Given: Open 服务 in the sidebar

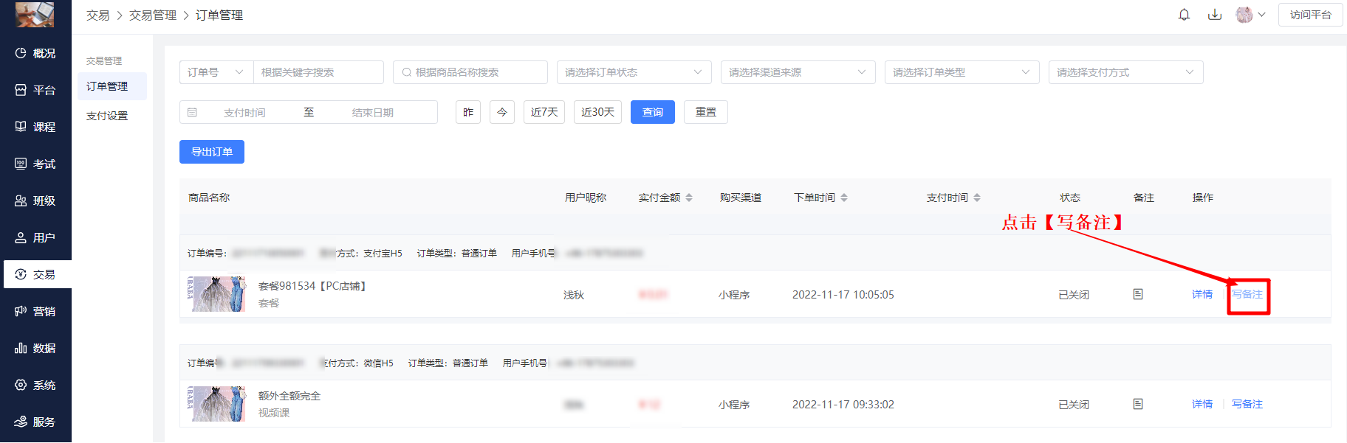Looking at the screenshot, I should [35, 422].
